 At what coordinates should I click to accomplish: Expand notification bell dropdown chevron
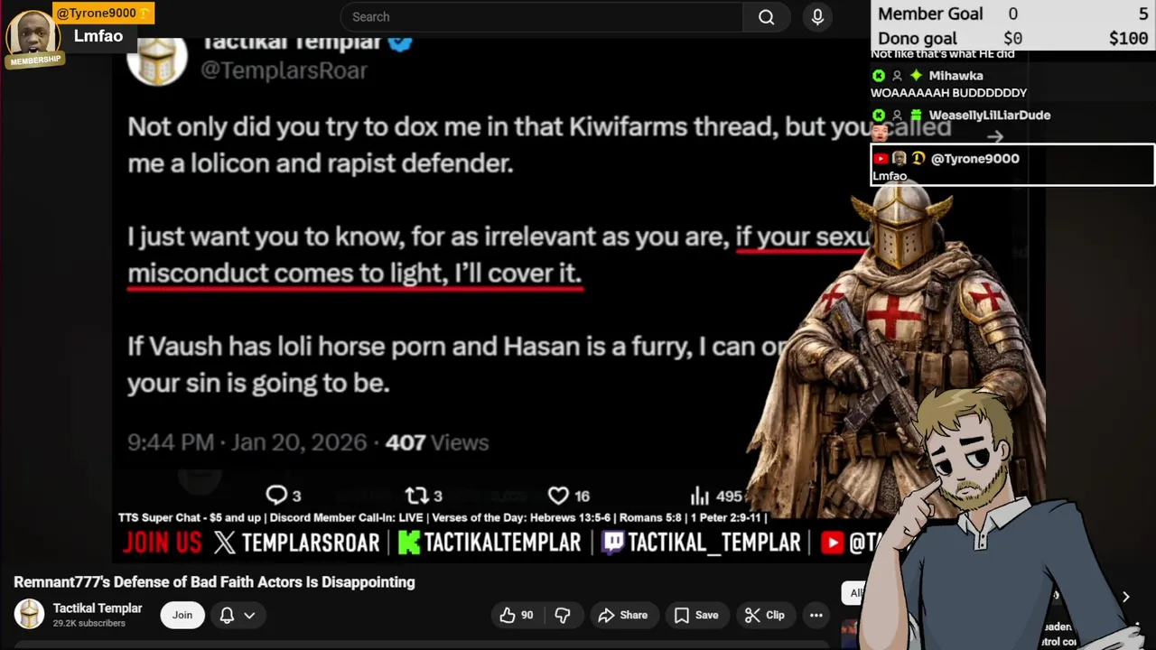pyautogui.click(x=249, y=615)
